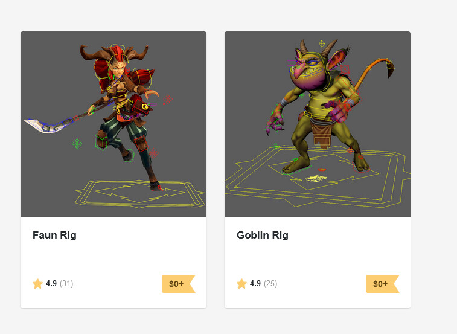Select the 4.9 rating on Faun Rig
Viewport: 457px width, 334px height.
[x=51, y=283]
